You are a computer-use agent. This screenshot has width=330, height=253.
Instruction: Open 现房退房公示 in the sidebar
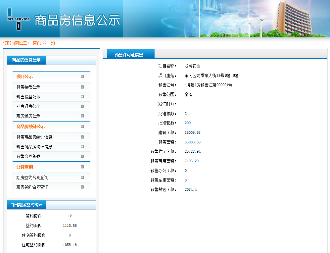coord(28,116)
